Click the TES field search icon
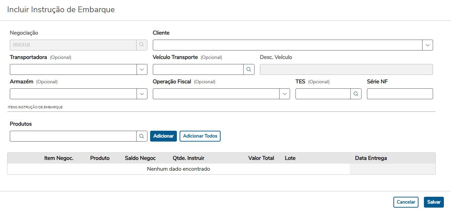451x212 pixels. point(356,94)
